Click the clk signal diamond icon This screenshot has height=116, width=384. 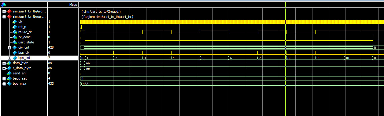[x=15, y=22]
